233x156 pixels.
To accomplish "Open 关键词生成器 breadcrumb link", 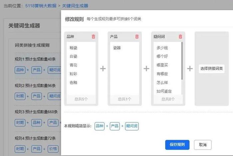I will pyautogui.click(x=75, y=6).
